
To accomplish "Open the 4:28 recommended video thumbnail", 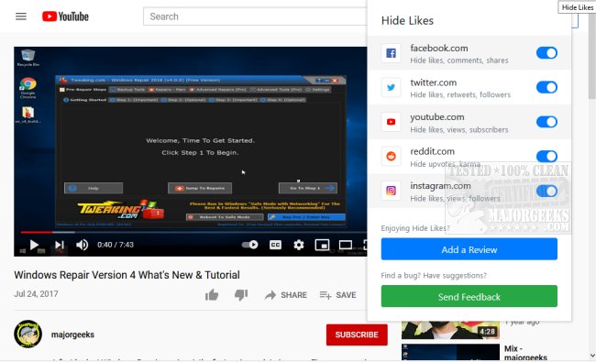I will click(450, 330).
